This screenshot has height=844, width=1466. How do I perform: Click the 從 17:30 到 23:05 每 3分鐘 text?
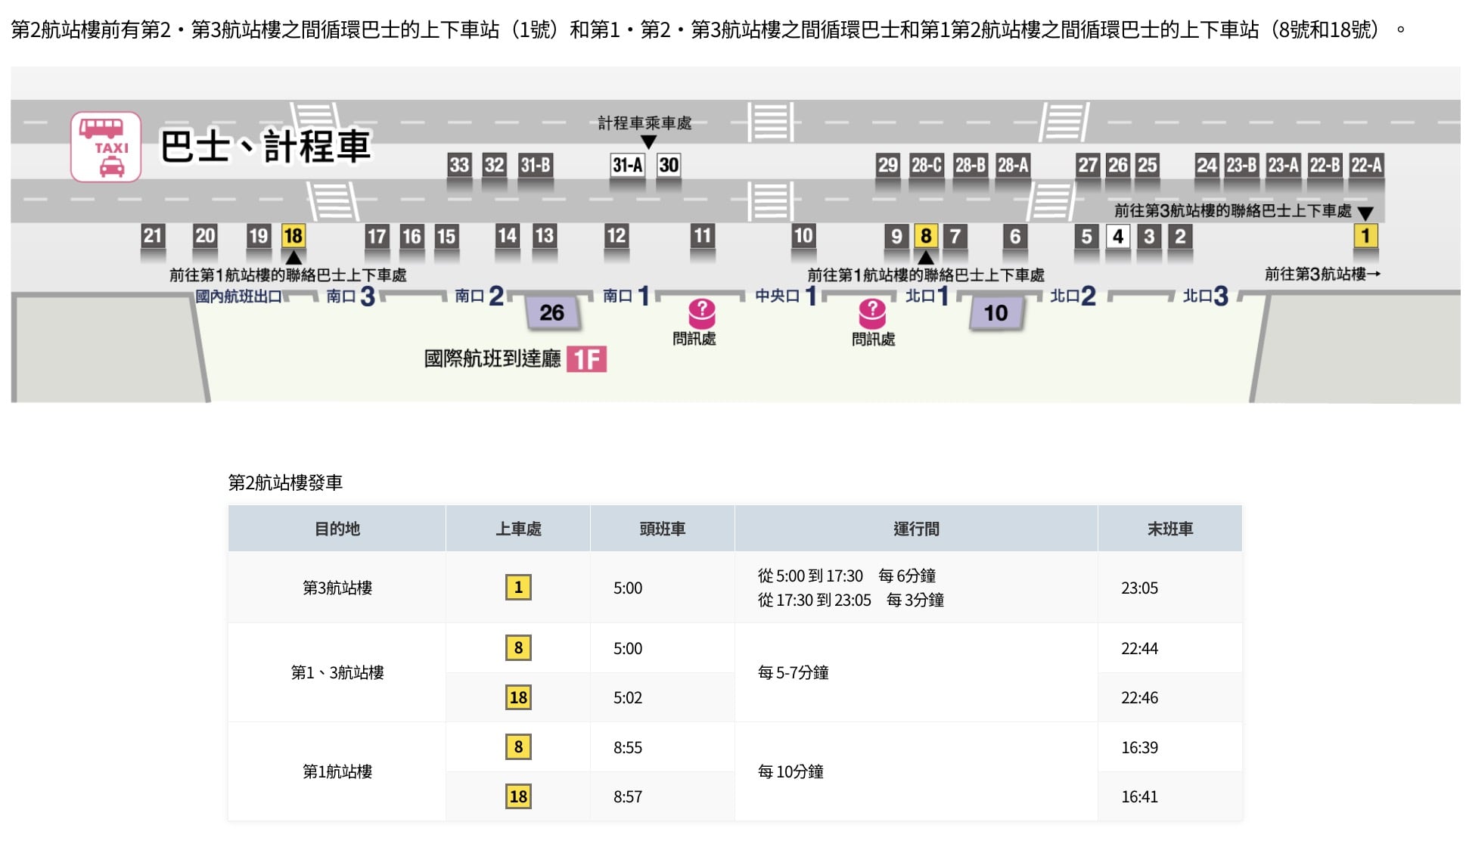coord(851,600)
